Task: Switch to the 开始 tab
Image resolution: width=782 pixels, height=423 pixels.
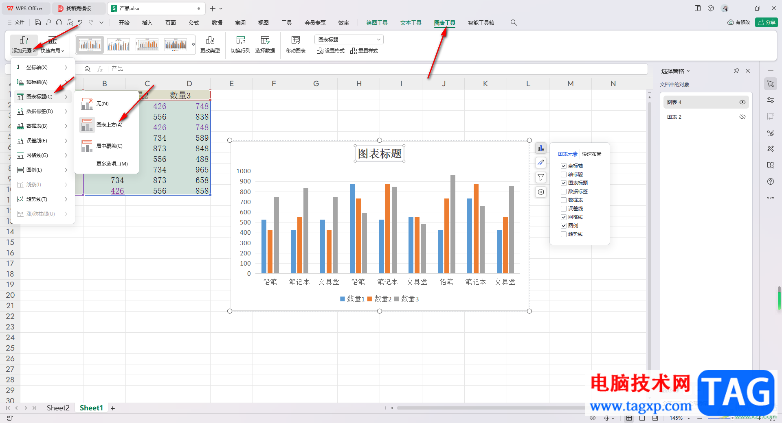Action: (124, 23)
